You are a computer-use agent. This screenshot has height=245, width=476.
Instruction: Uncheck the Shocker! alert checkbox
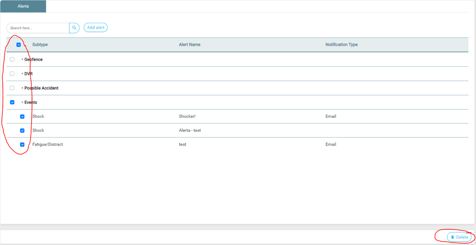(x=22, y=116)
